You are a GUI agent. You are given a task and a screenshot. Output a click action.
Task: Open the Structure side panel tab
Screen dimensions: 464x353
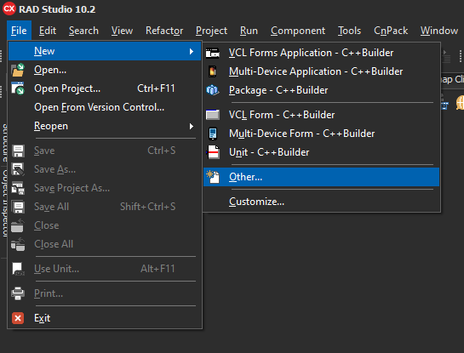pyautogui.click(x=5, y=143)
